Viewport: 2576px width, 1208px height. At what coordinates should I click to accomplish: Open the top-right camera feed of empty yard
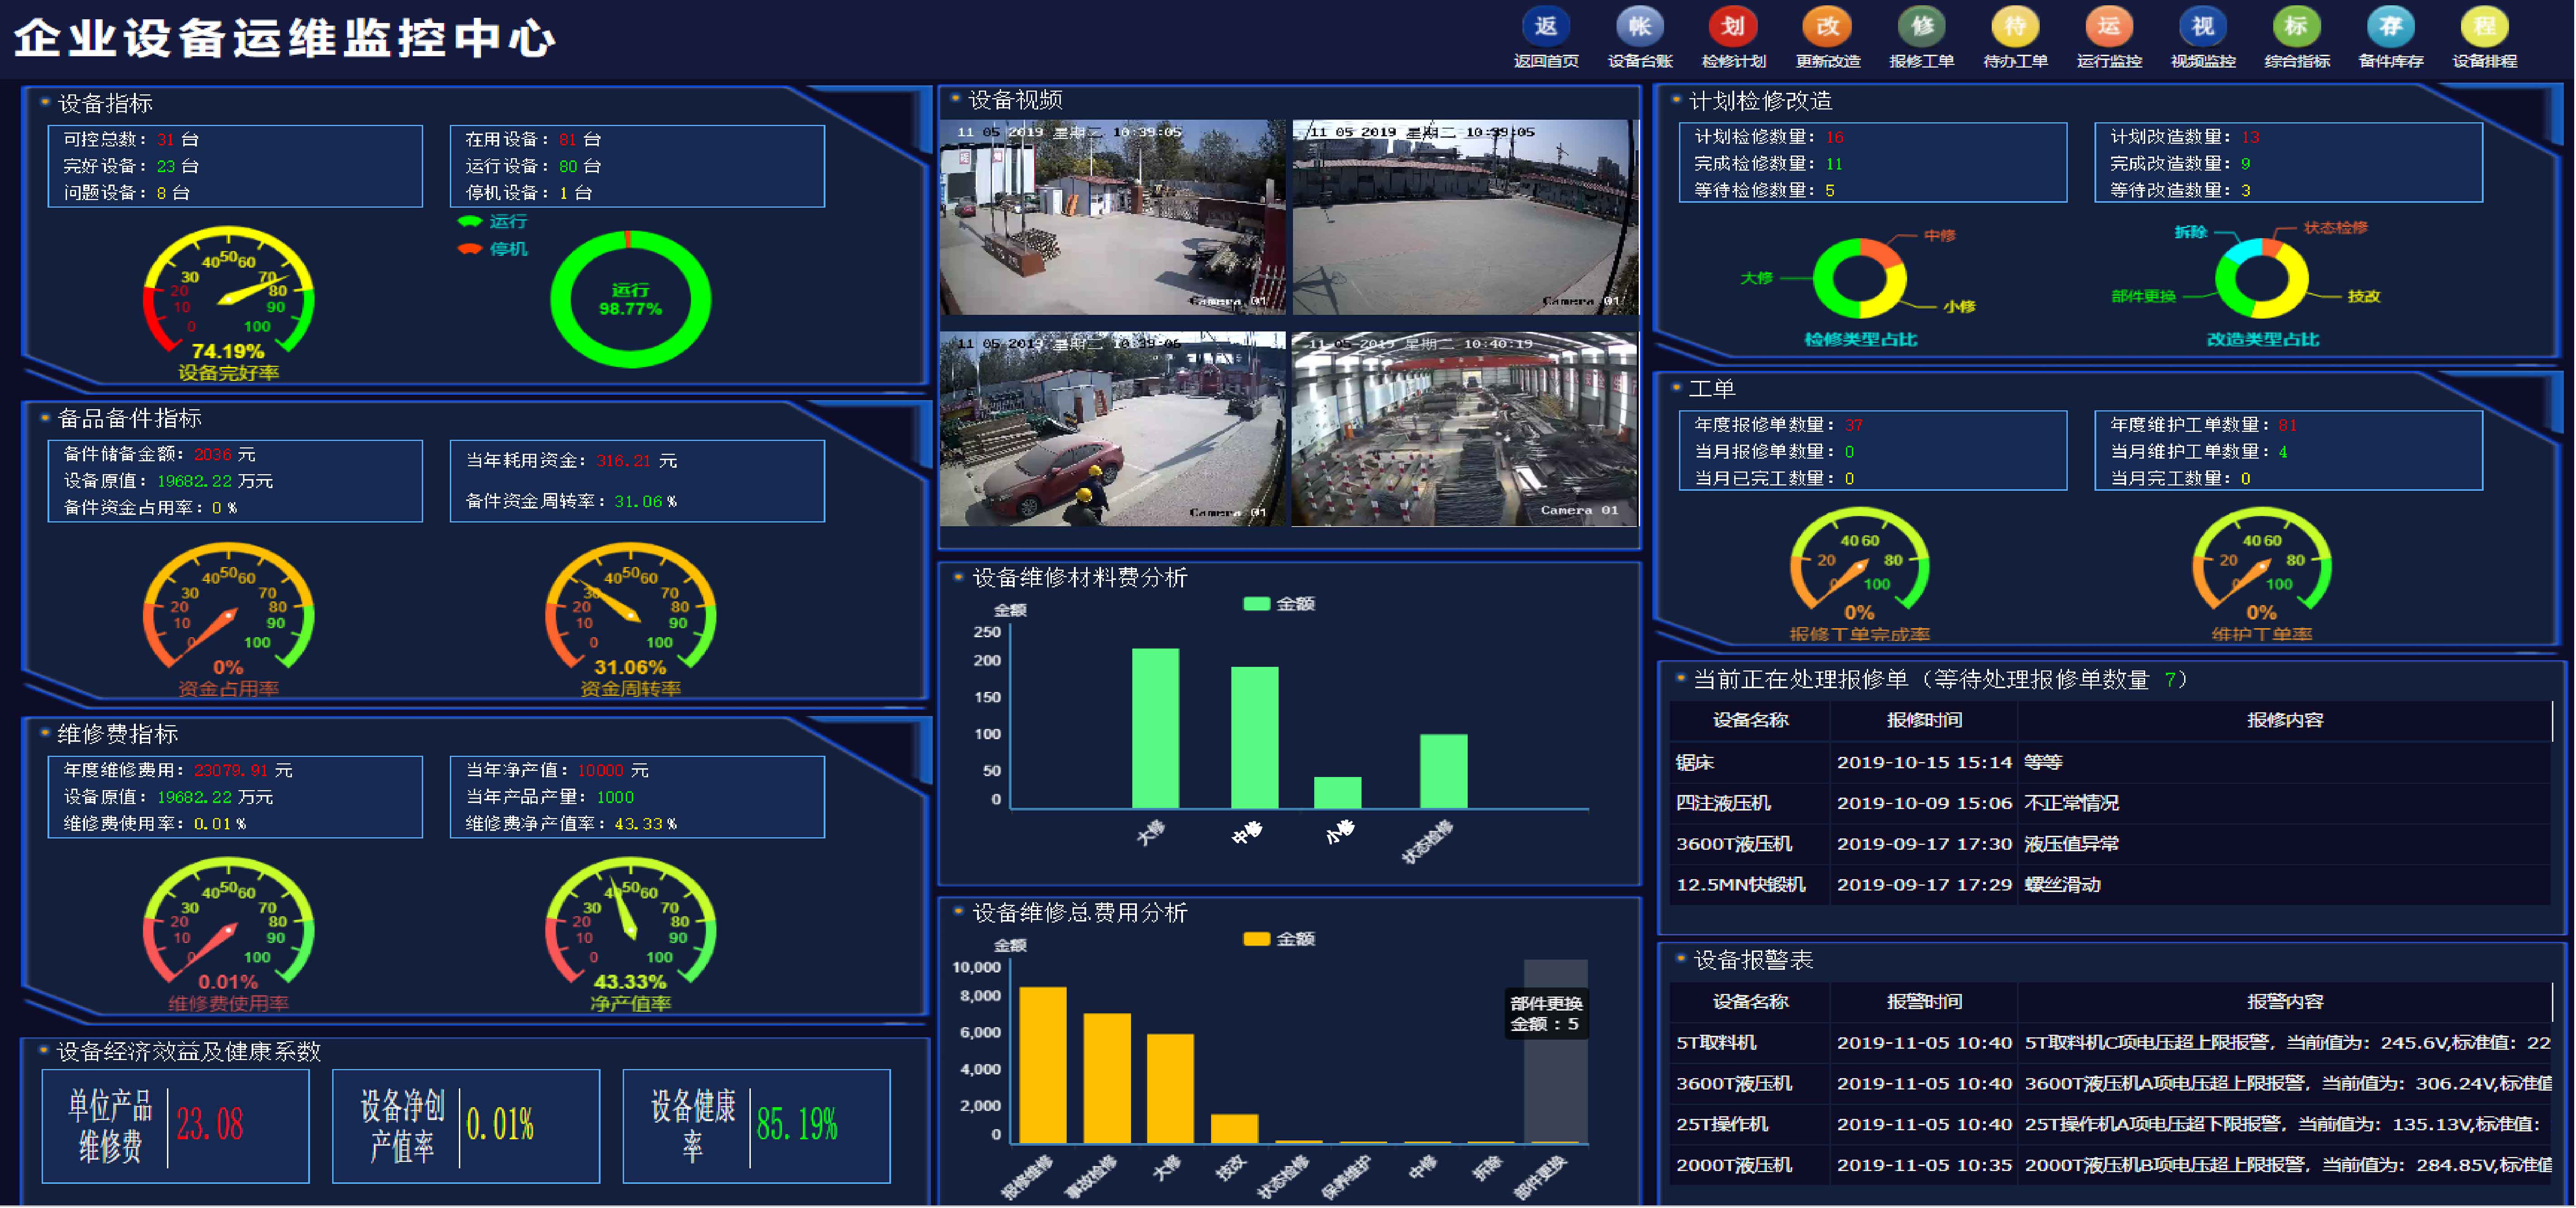pyautogui.click(x=1465, y=217)
